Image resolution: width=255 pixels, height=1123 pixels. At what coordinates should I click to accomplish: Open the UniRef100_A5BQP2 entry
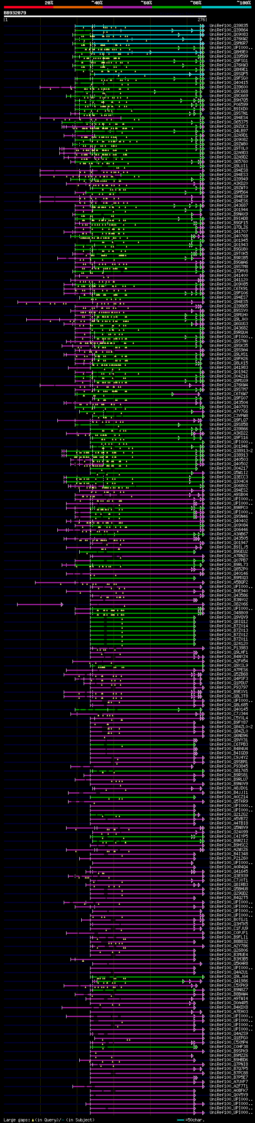pos(229,582)
